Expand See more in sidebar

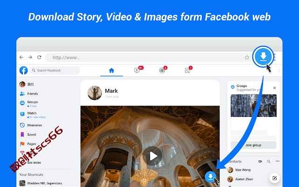click(34, 163)
